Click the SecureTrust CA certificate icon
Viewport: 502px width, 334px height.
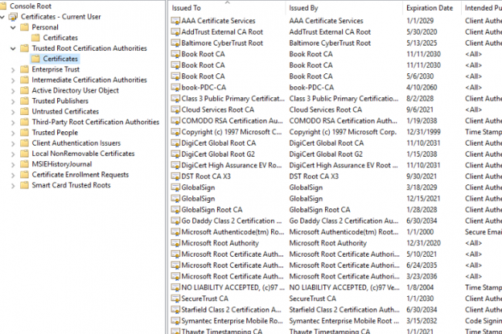pos(175,298)
